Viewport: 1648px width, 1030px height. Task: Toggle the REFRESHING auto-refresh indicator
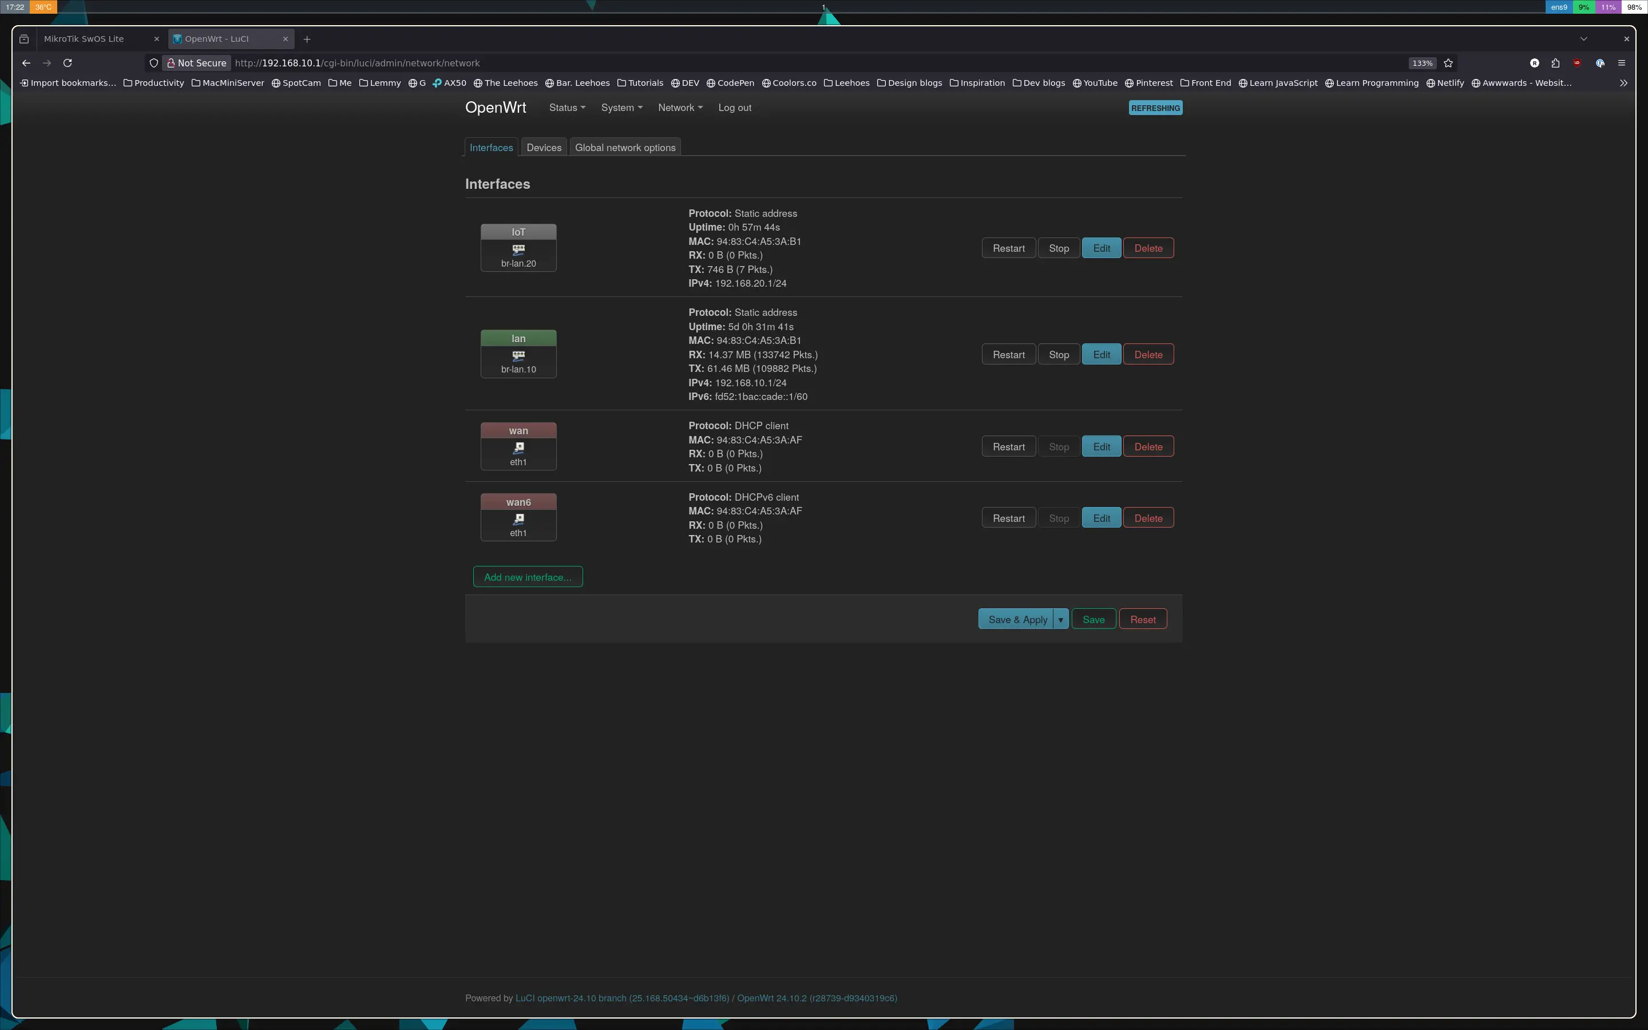click(x=1155, y=108)
